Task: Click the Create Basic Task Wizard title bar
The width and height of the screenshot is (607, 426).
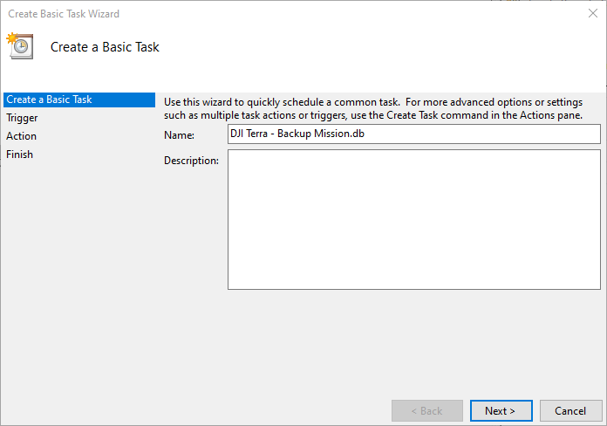Action: 262,14
